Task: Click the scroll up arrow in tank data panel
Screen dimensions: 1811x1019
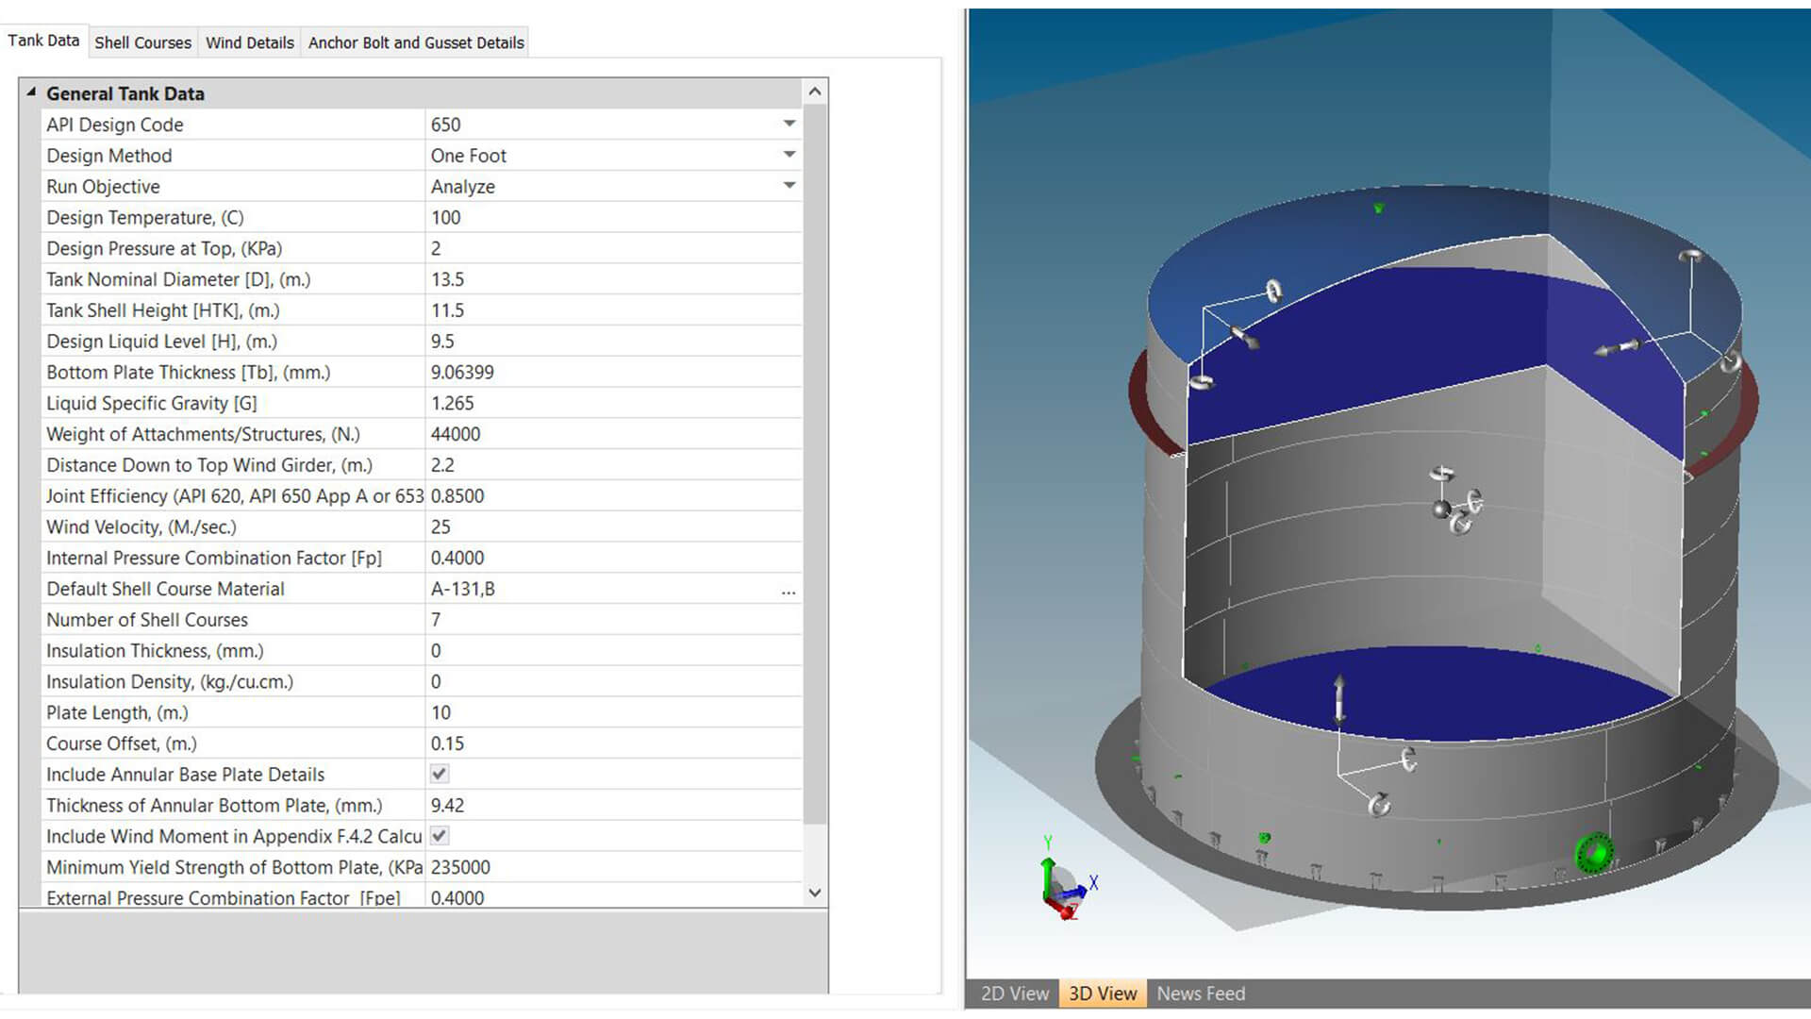Action: 815,92
